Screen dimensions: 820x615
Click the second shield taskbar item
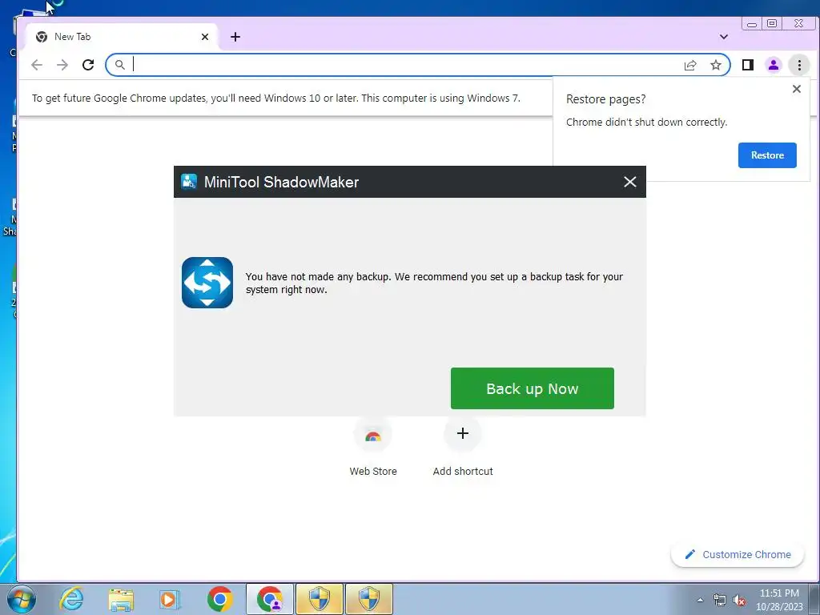coord(369,599)
